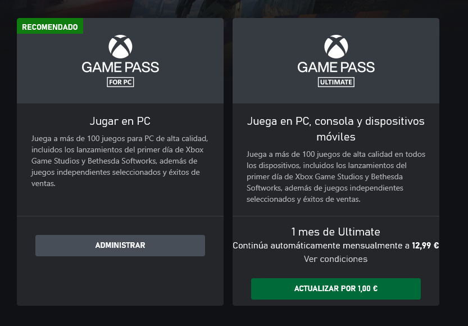This screenshot has width=468, height=326.
Task: Click the Ultimate plan description paragraph
Action: [336, 176]
